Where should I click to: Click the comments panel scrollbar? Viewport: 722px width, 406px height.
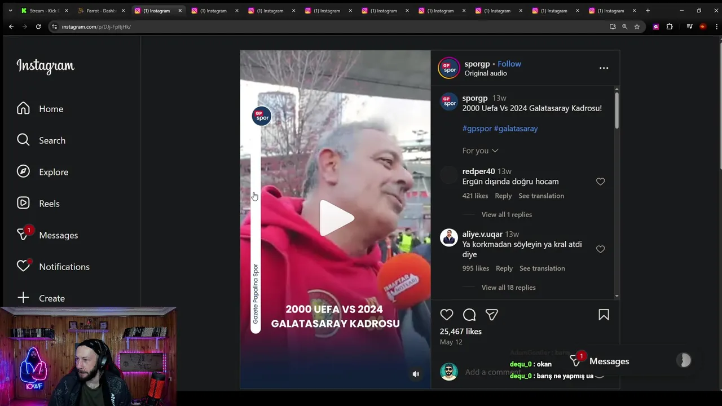[617, 111]
